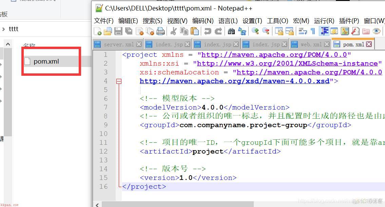Click line number 10 in the margin
The height and width of the screenshot is (207, 385).
point(103,134)
